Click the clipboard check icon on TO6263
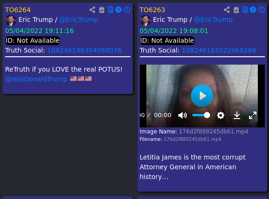 pos(236,10)
